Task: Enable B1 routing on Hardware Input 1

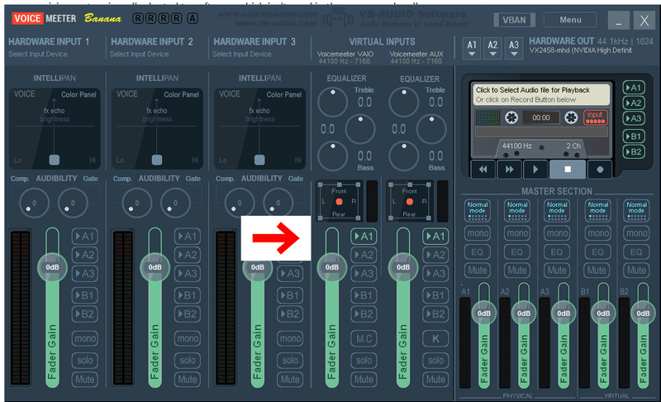Action: tap(85, 295)
